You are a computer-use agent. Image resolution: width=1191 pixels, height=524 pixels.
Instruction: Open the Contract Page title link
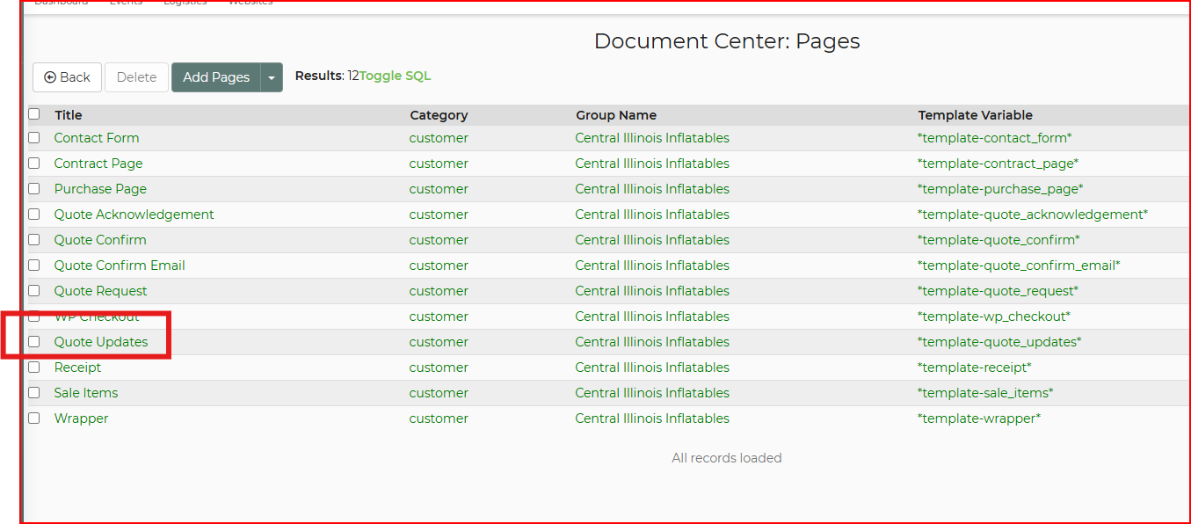(98, 164)
